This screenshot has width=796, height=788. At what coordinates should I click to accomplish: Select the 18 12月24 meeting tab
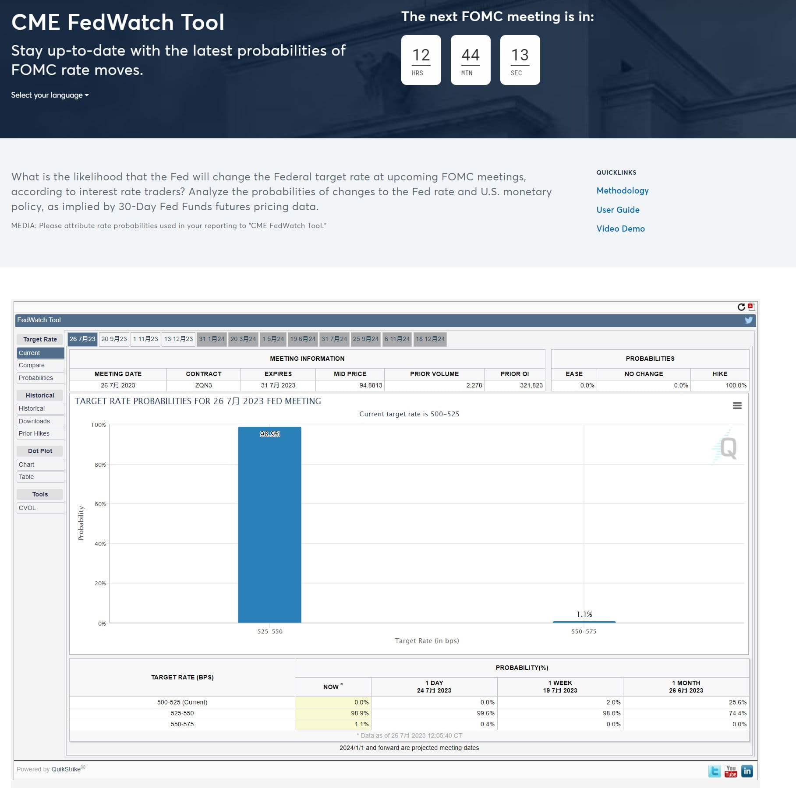coord(430,339)
